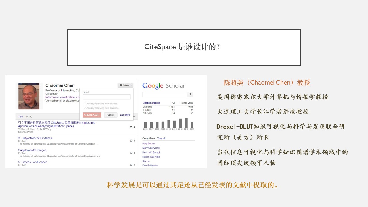Click the 'Since 2009' column header
368x207 pixels.
click(187, 103)
